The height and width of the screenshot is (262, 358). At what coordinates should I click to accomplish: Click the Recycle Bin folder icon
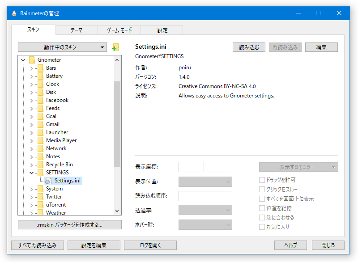coord(40,165)
